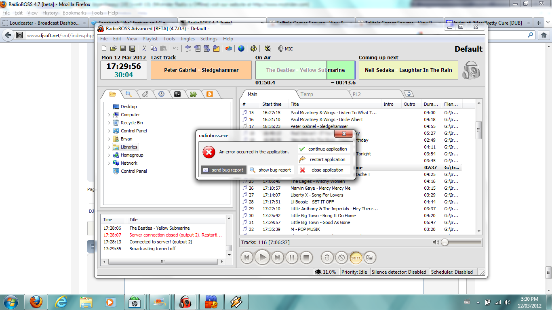This screenshot has height=310, width=552.
Task: Open the pie chart report icon
Action: (229, 48)
